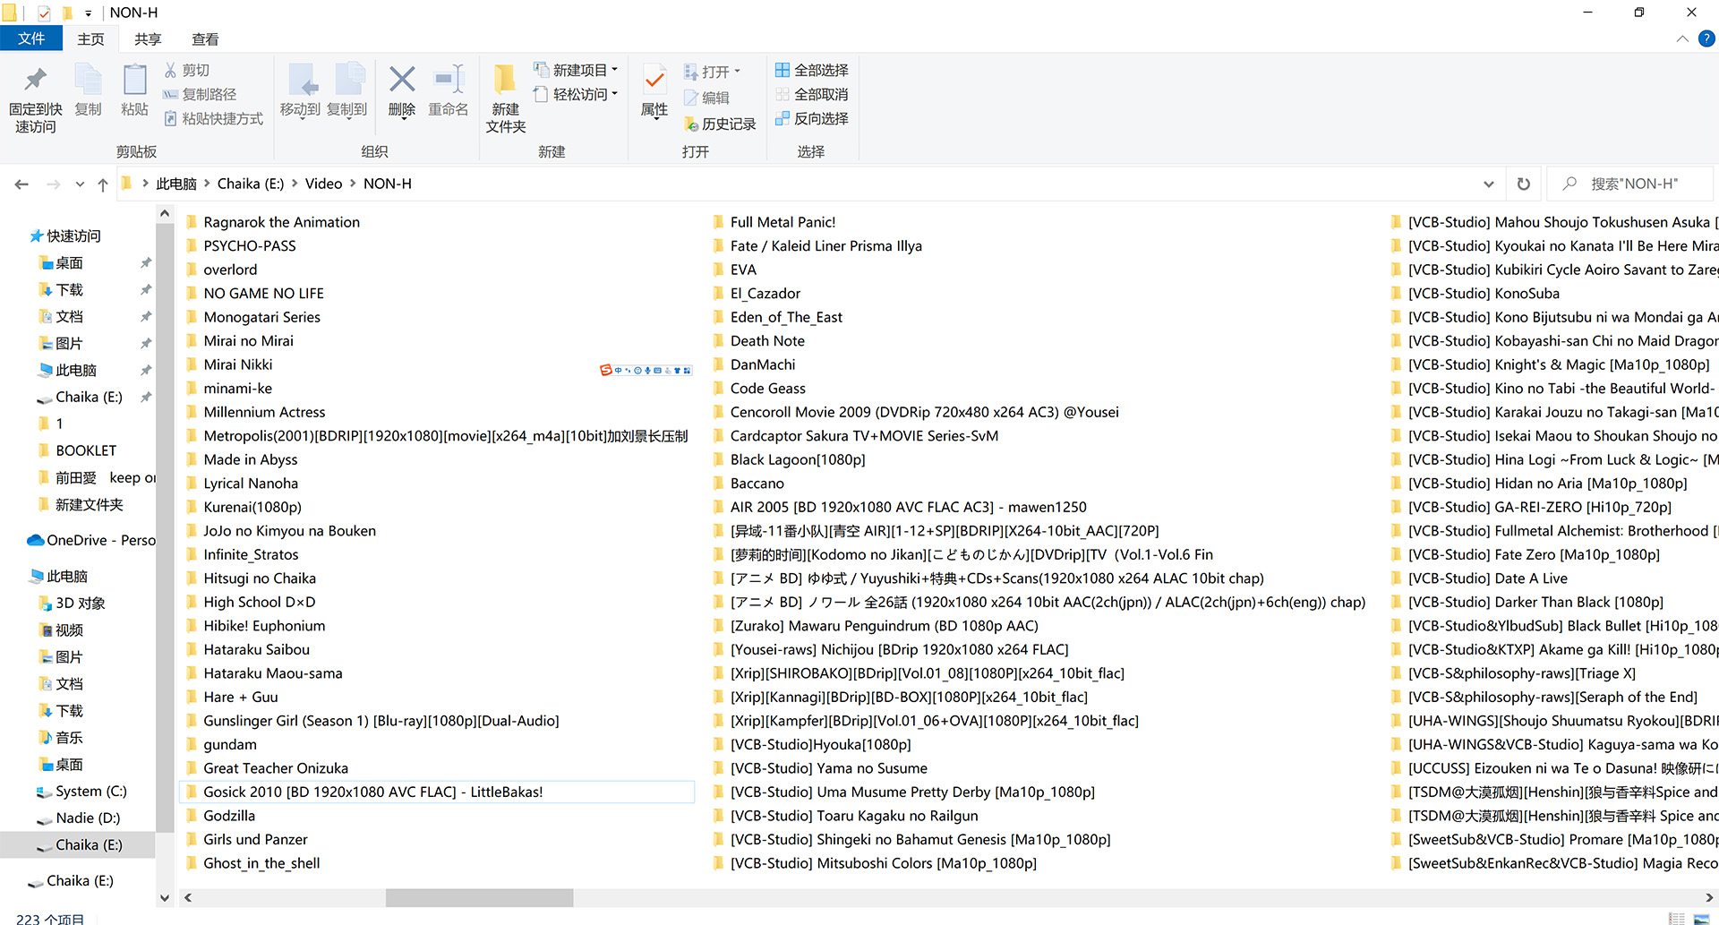
Task: Select the Made in Abyss folder
Action: (x=250, y=460)
